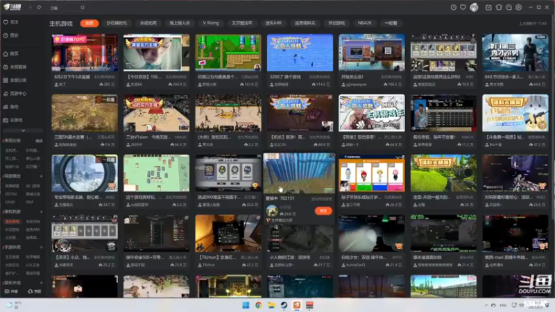Screen dimensions: 555x312
Task: Open the followed heart icon in the title bar
Action: point(463,7)
